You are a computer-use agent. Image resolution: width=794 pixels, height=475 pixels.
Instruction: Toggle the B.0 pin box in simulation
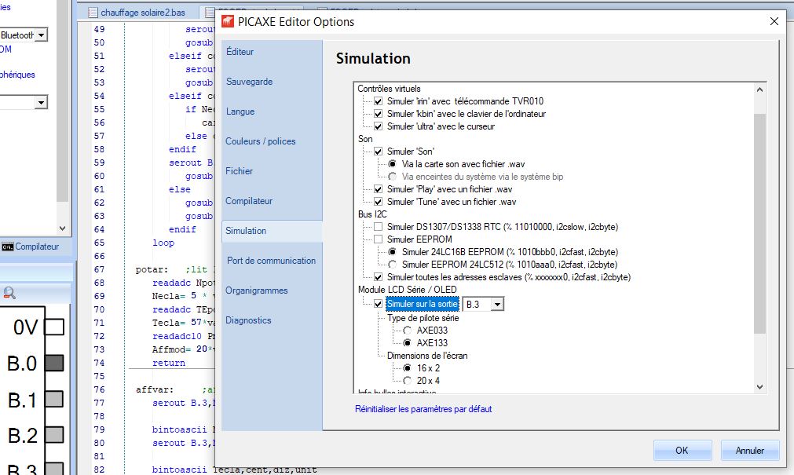[54, 363]
